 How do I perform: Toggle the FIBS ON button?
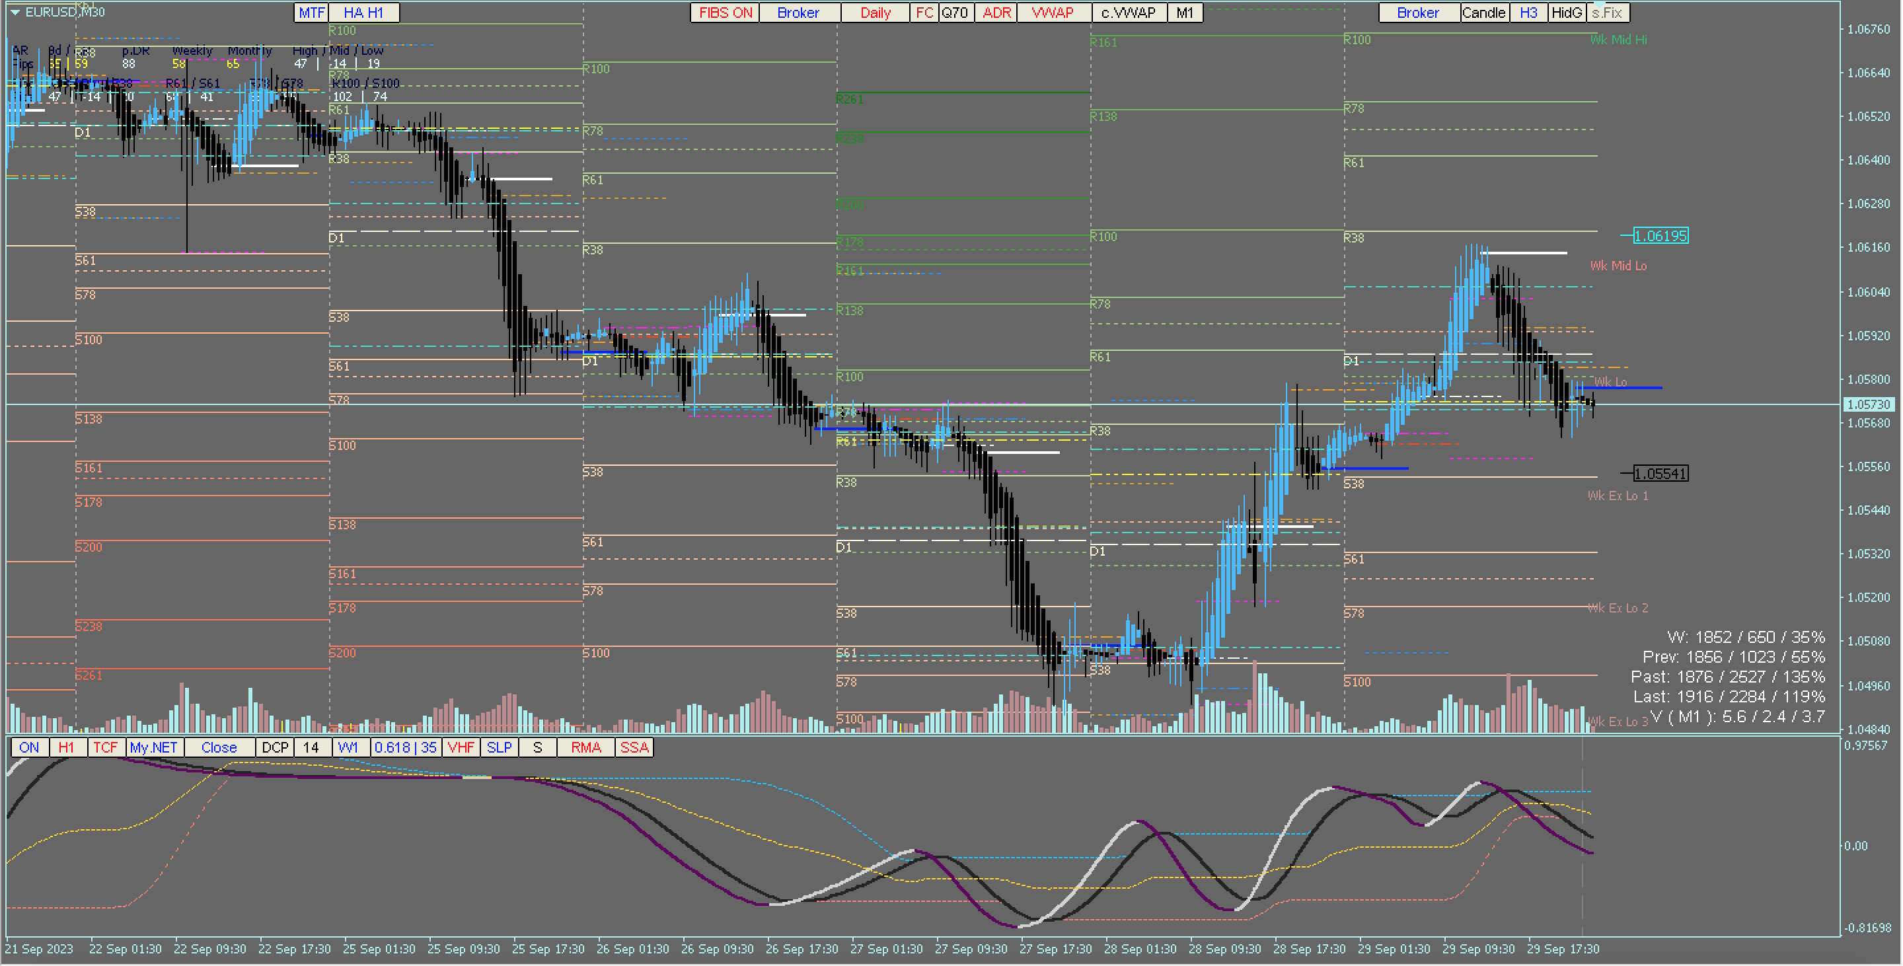(x=725, y=13)
